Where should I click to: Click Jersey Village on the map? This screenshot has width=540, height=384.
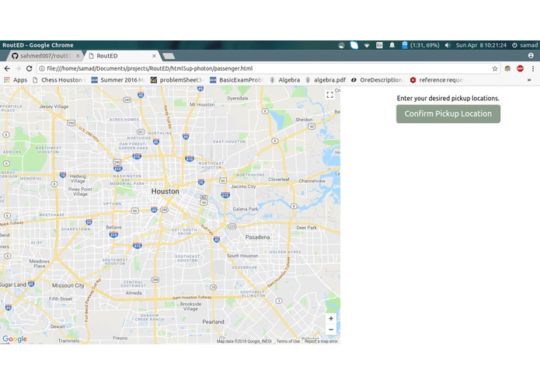[x=54, y=106]
